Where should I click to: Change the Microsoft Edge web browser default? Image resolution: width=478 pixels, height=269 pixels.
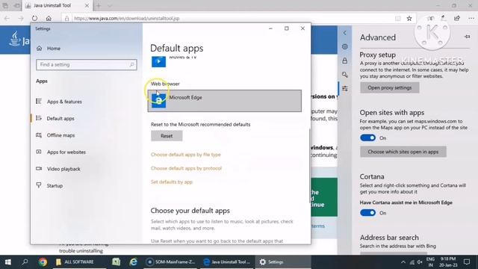pos(225,101)
